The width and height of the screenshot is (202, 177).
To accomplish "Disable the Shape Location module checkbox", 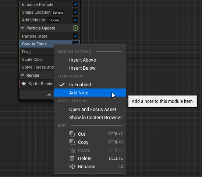I will pos(75,12).
